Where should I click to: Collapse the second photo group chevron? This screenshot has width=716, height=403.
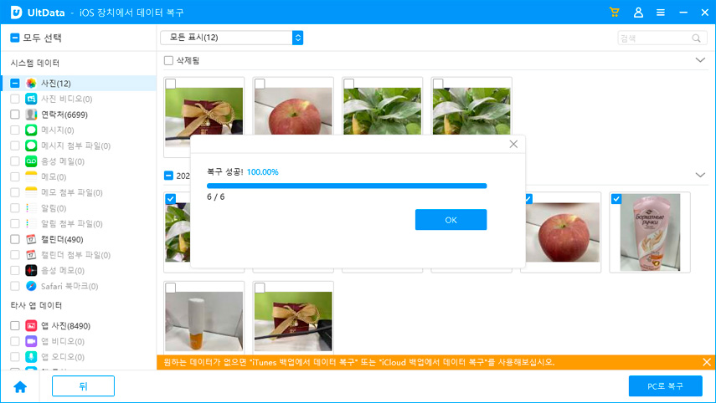coord(700,175)
